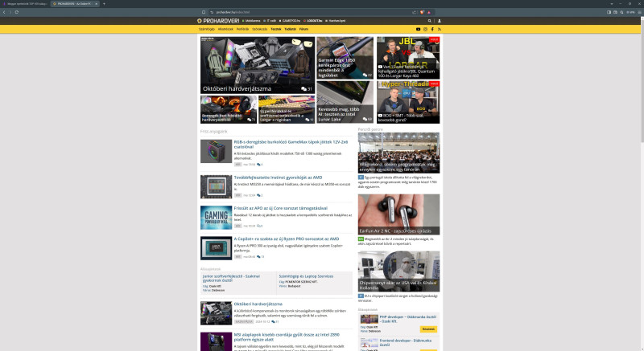Screen dimensions: 644x351
Task: Click the GAMING Intel article thumbnail
Action: pos(216,218)
